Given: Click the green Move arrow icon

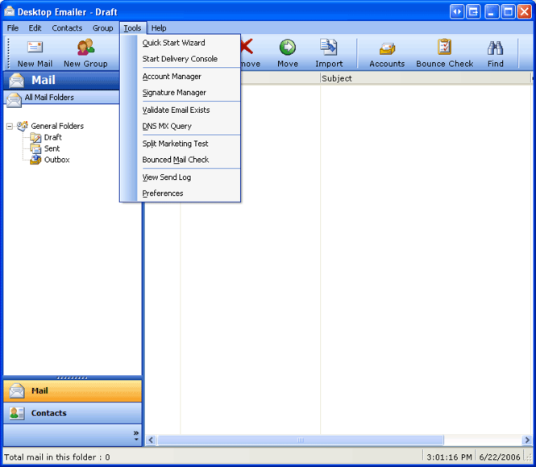Looking at the screenshot, I should (288, 48).
